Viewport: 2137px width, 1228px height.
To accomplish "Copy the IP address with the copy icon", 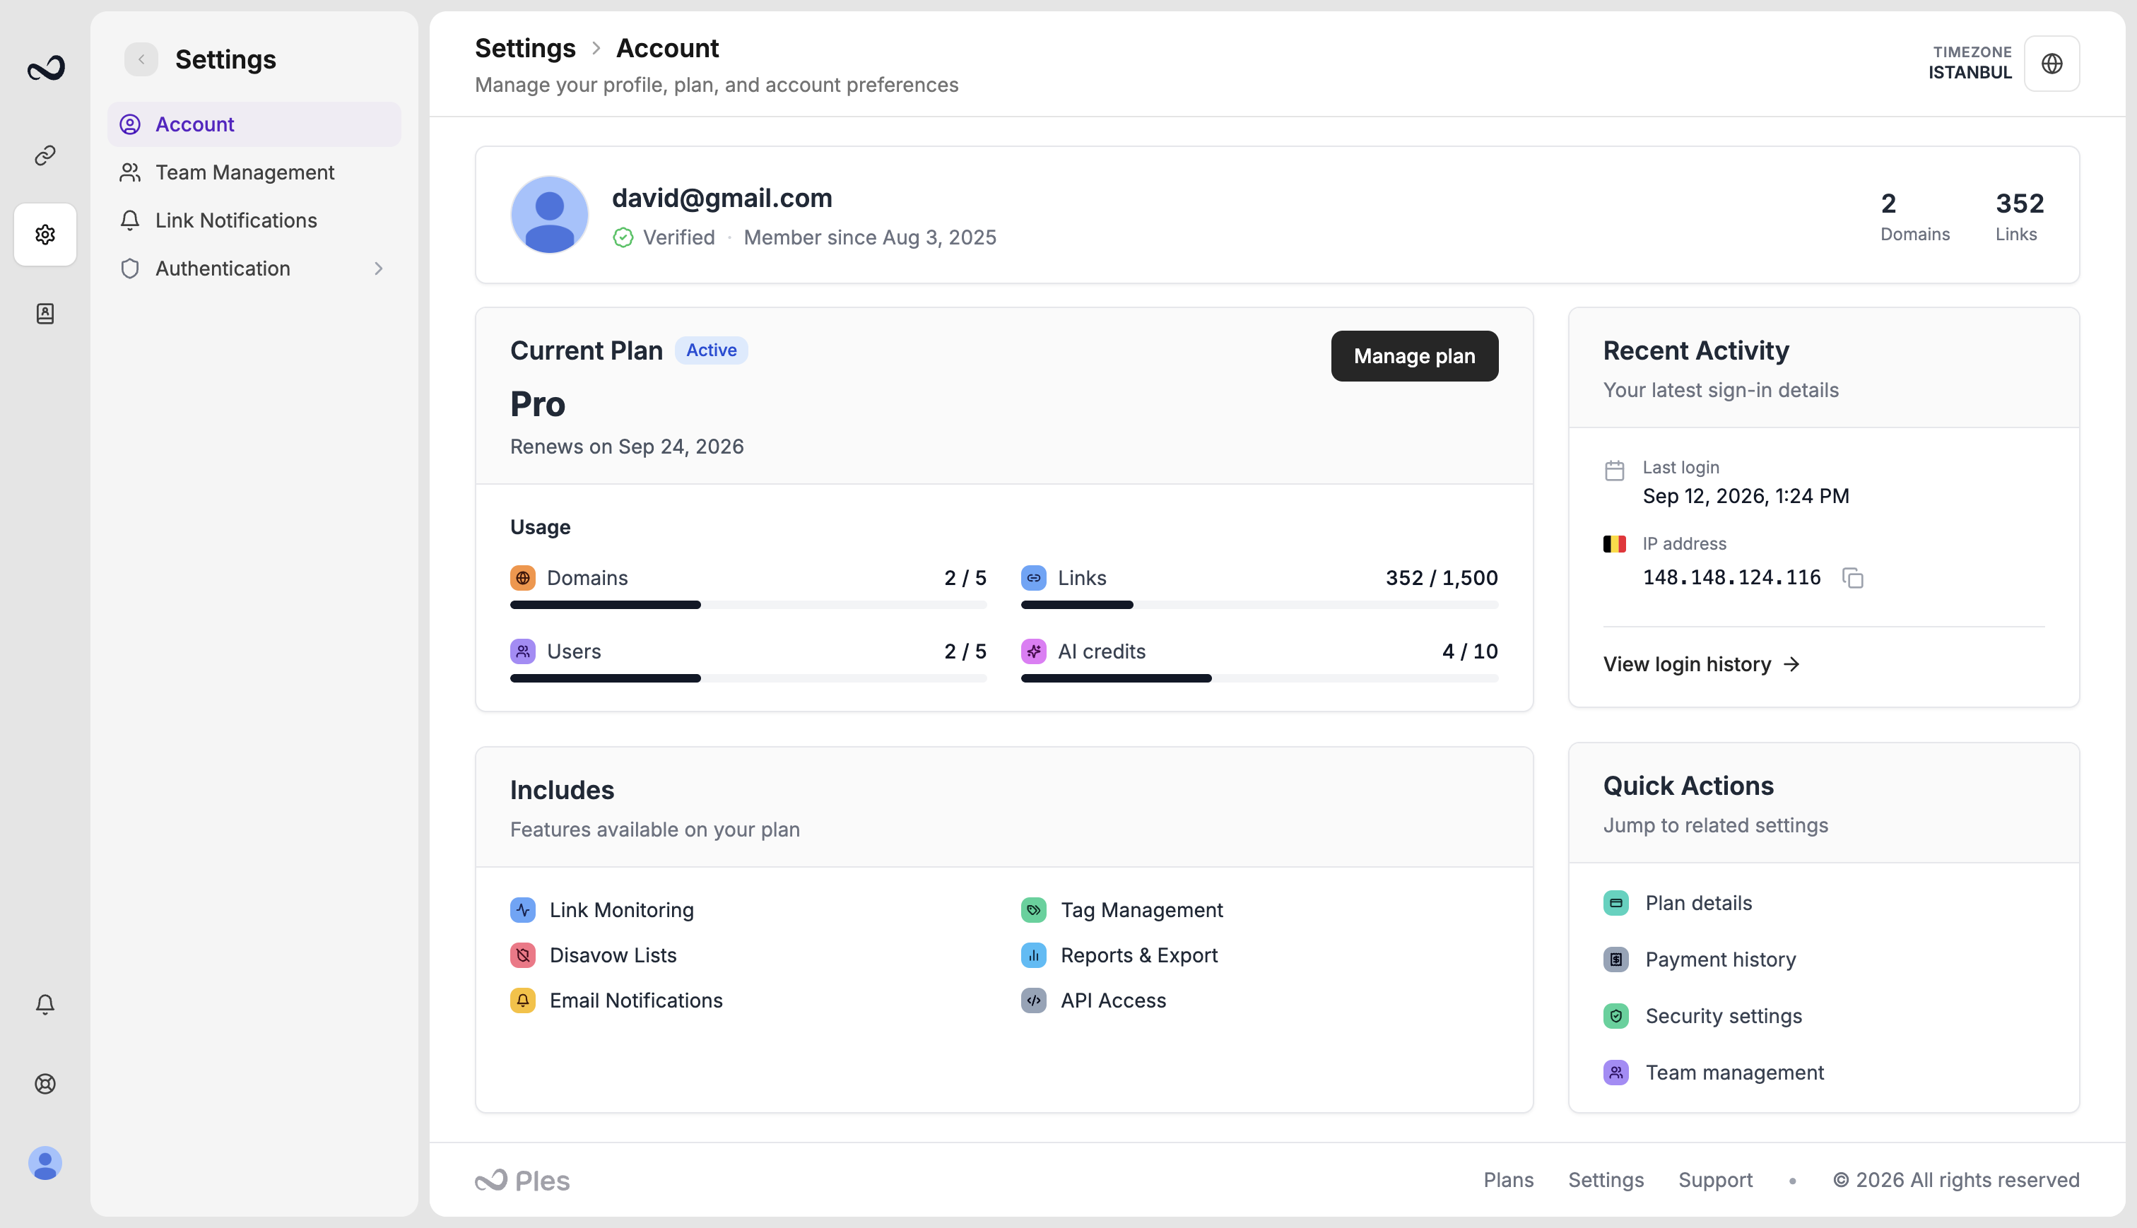I will (1853, 578).
